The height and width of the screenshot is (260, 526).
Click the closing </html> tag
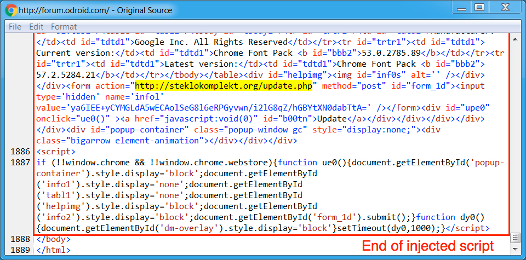point(54,250)
